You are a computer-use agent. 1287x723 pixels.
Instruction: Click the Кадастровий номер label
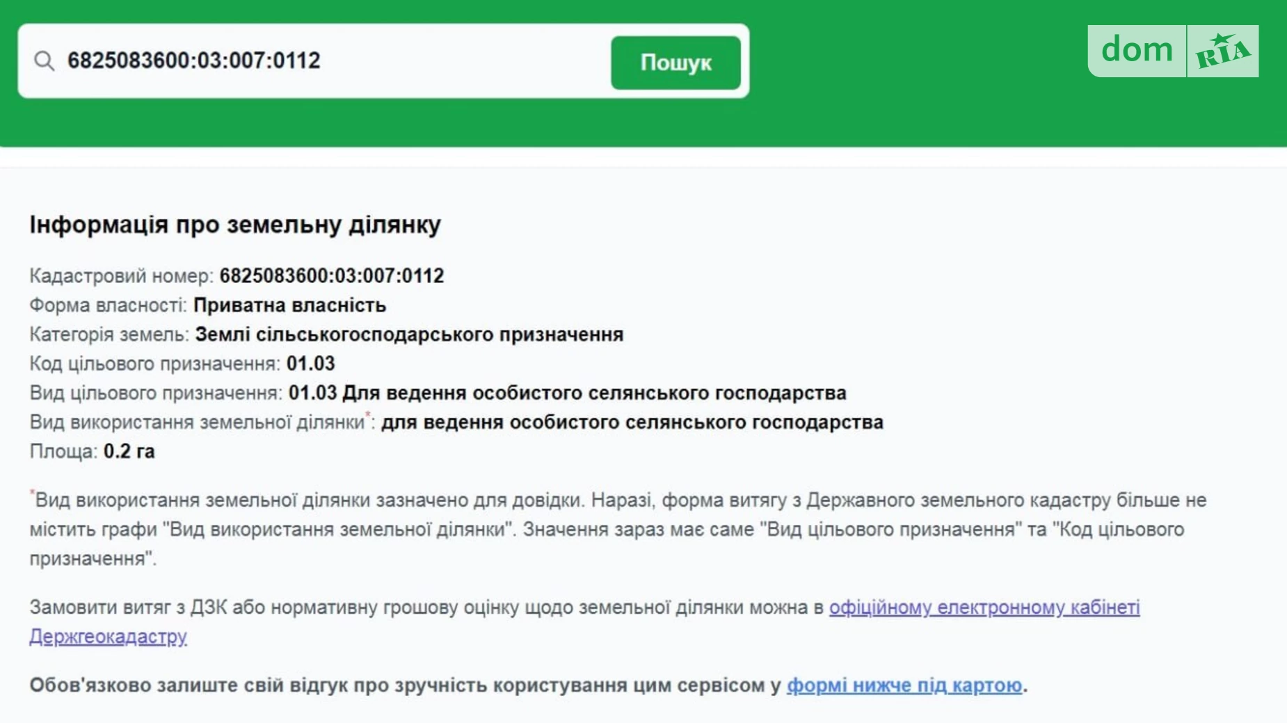(121, 276)
